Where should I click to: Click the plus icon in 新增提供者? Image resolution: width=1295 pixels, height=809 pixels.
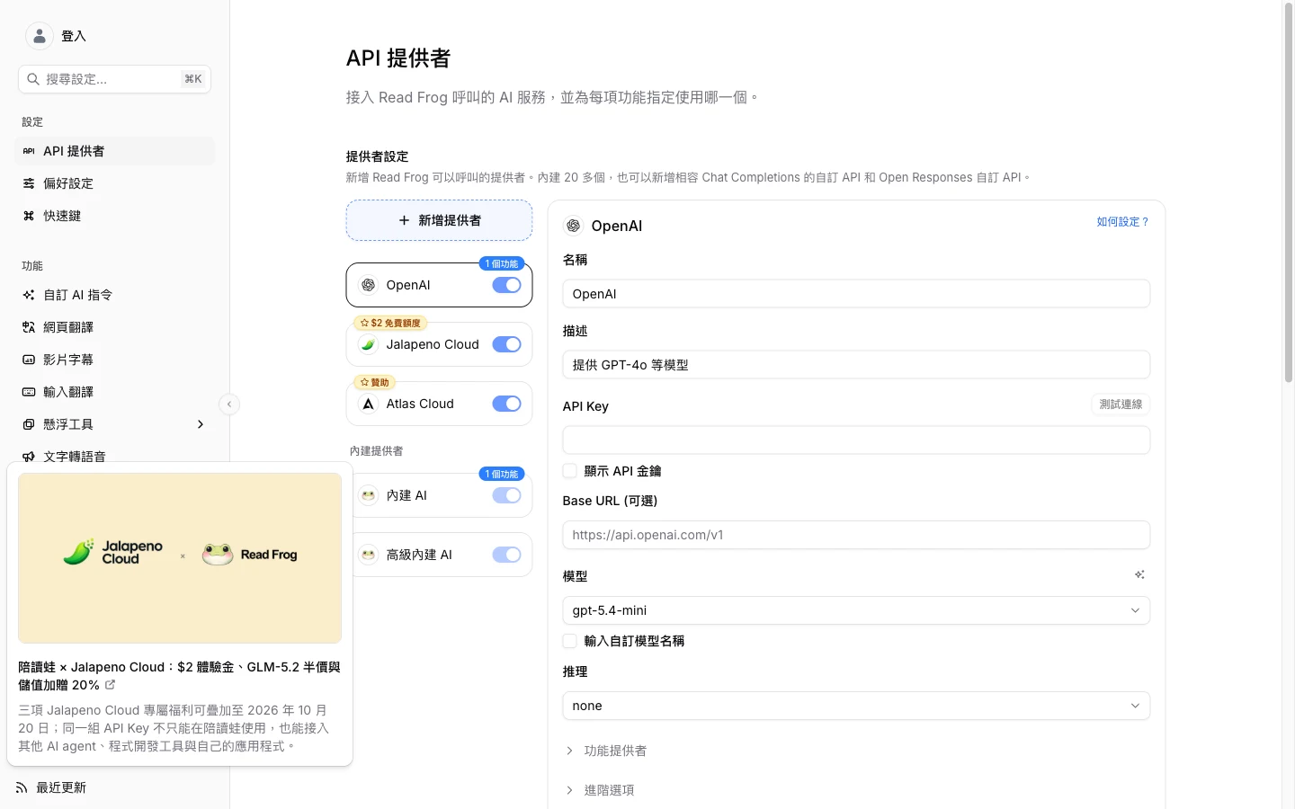(x=404, y=220)
